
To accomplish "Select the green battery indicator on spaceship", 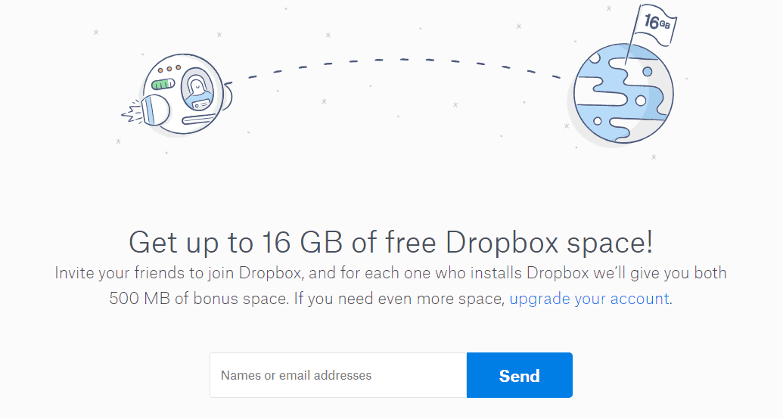I will pyautogui.click(x=163, y=84).
